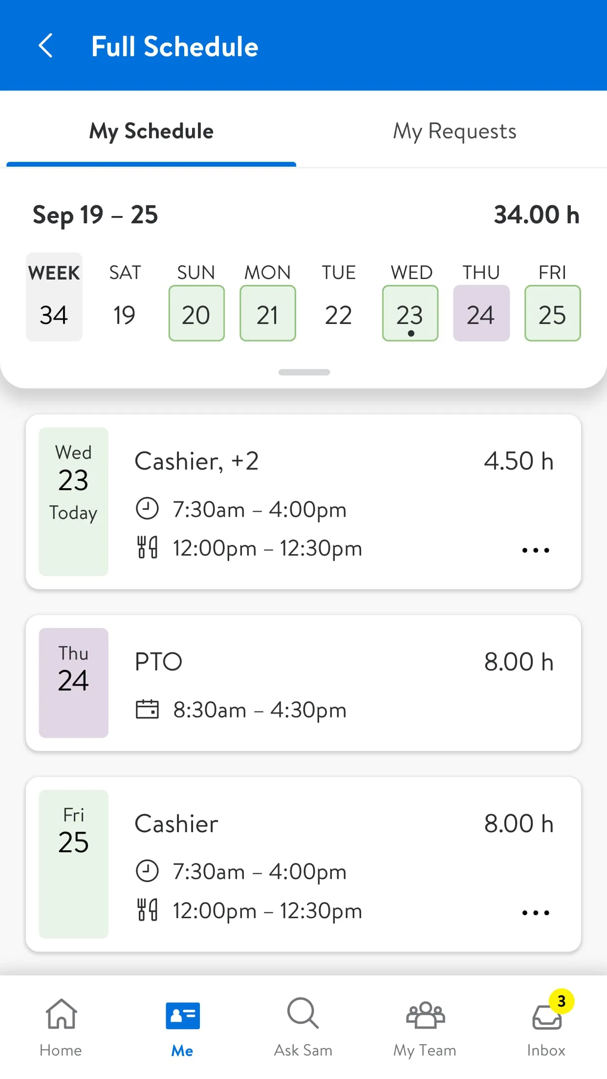Select the My Schedule tab
The width and height of the screenshot is (607, 1079).
[152, 131]
